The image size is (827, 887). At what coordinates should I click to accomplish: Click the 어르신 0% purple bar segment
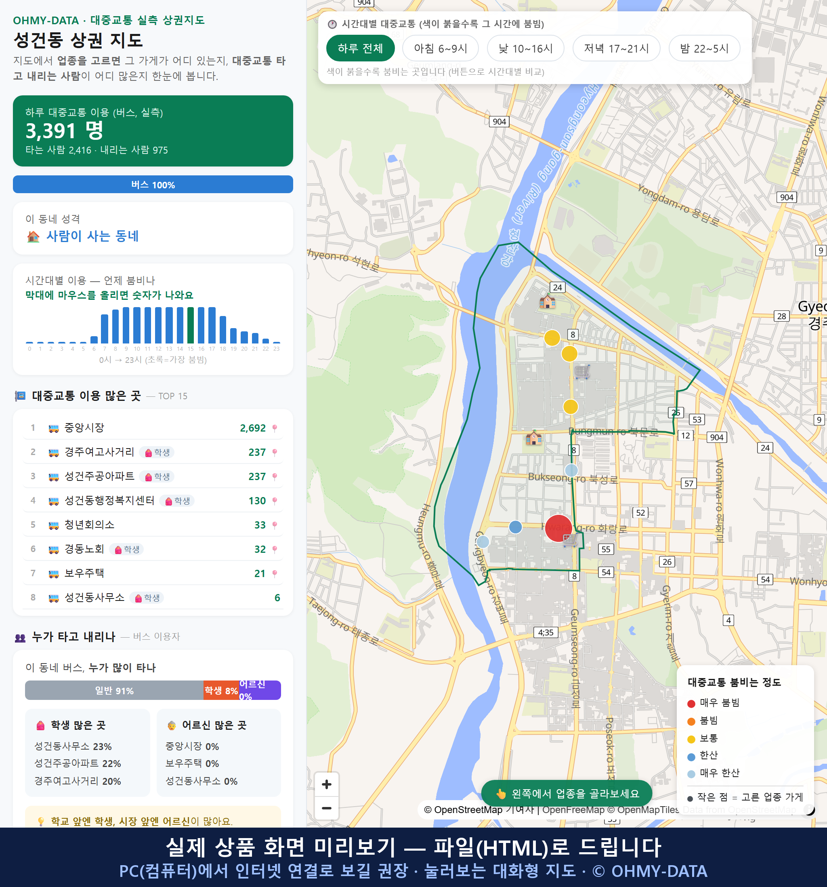tap(260, 690)
